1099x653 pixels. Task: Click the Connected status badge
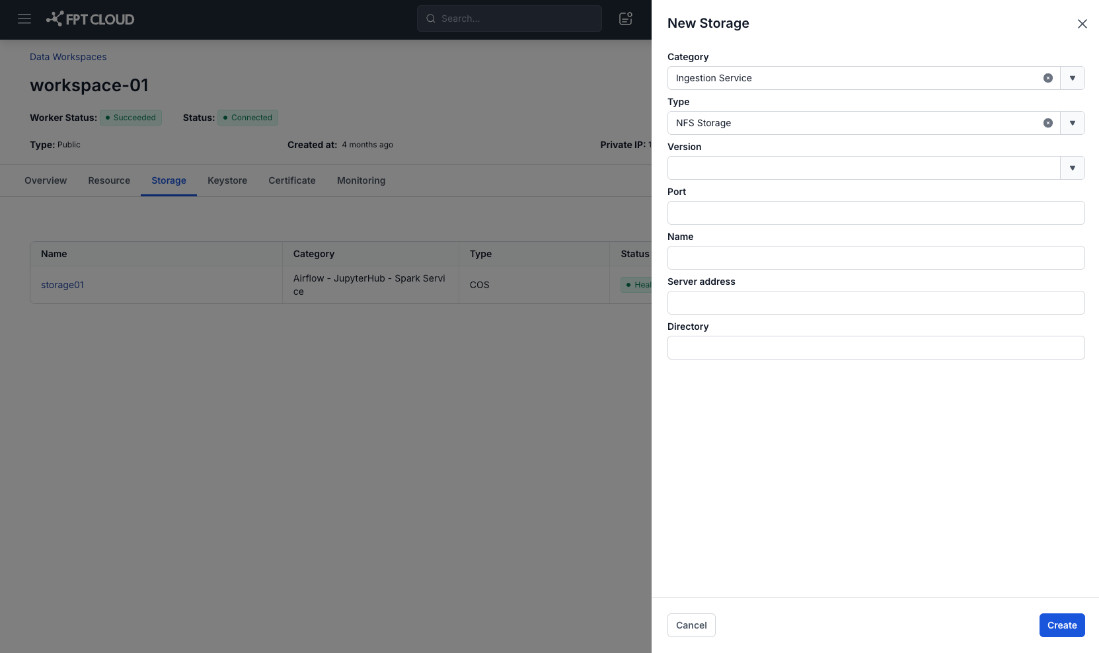point(248,118)
